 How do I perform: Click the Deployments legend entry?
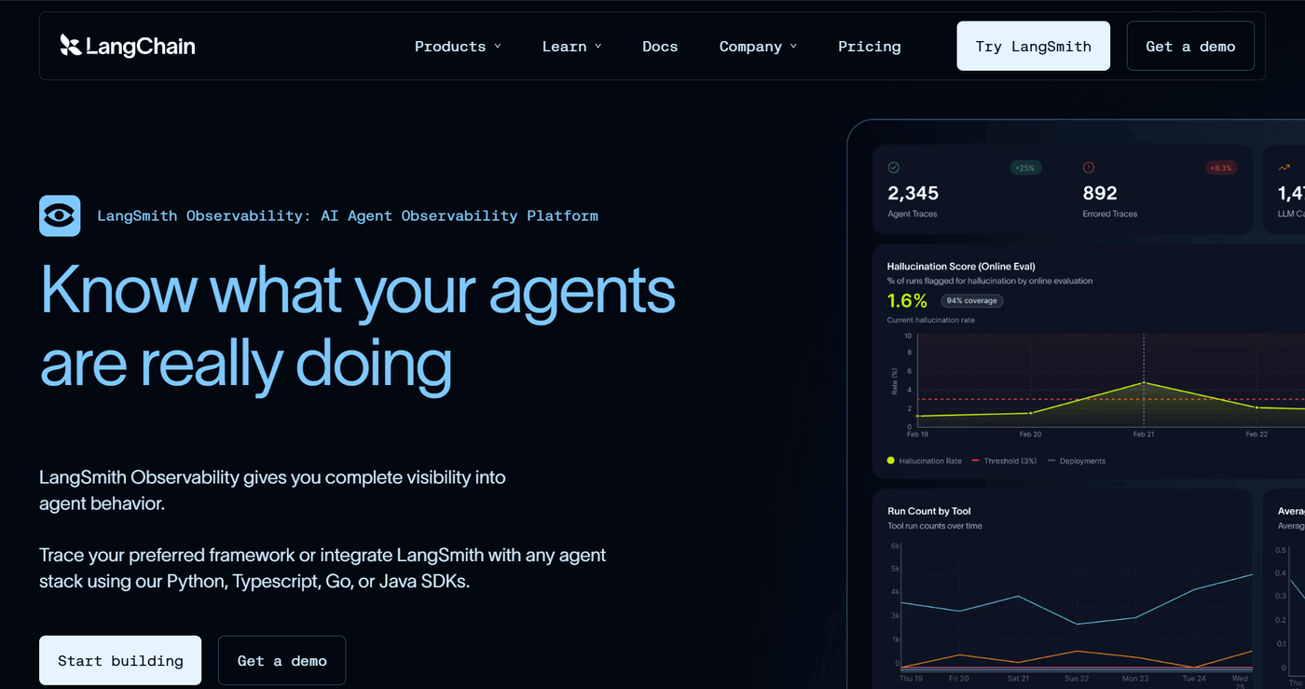tap(1077, 461)
